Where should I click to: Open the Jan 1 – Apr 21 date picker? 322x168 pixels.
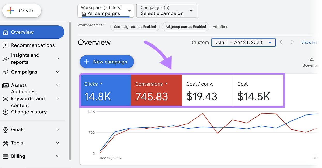click(x=243, y=42)
